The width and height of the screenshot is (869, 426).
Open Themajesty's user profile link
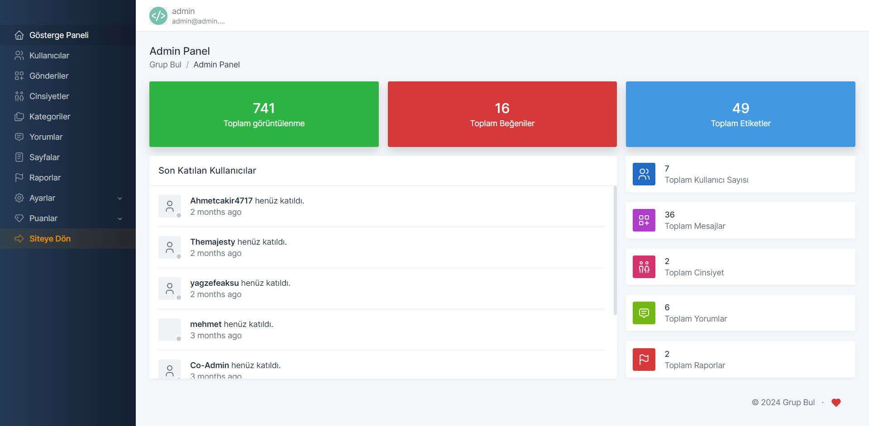pyautogui.click(x=212, y=242)
